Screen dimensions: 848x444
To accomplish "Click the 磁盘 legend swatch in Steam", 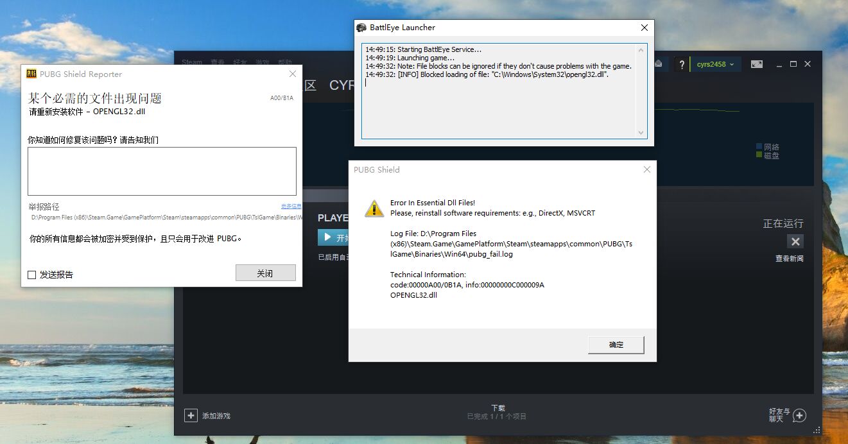I will (759, 155).
